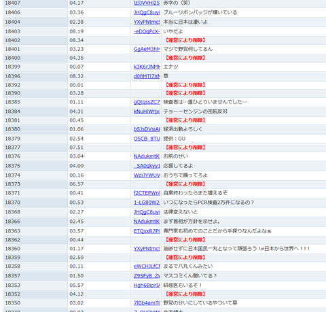This screenshot has height=312, width=326.
Task: Open the GgAeM3hM user ID link
Action: coord(147,49)
